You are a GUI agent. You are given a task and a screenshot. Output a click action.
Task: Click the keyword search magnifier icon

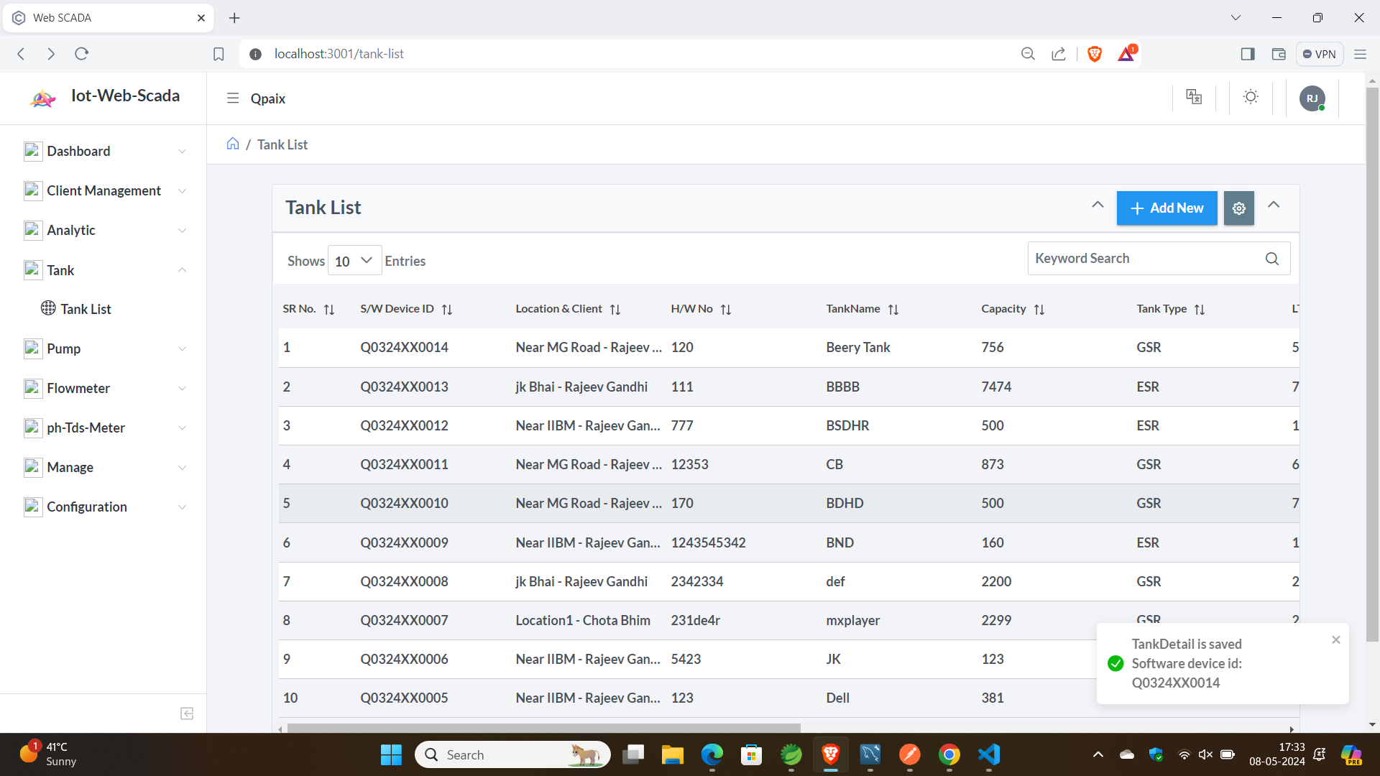tap(1271, 259)
